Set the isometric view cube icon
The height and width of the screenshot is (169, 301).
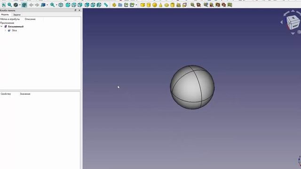(x=61, y=5)
